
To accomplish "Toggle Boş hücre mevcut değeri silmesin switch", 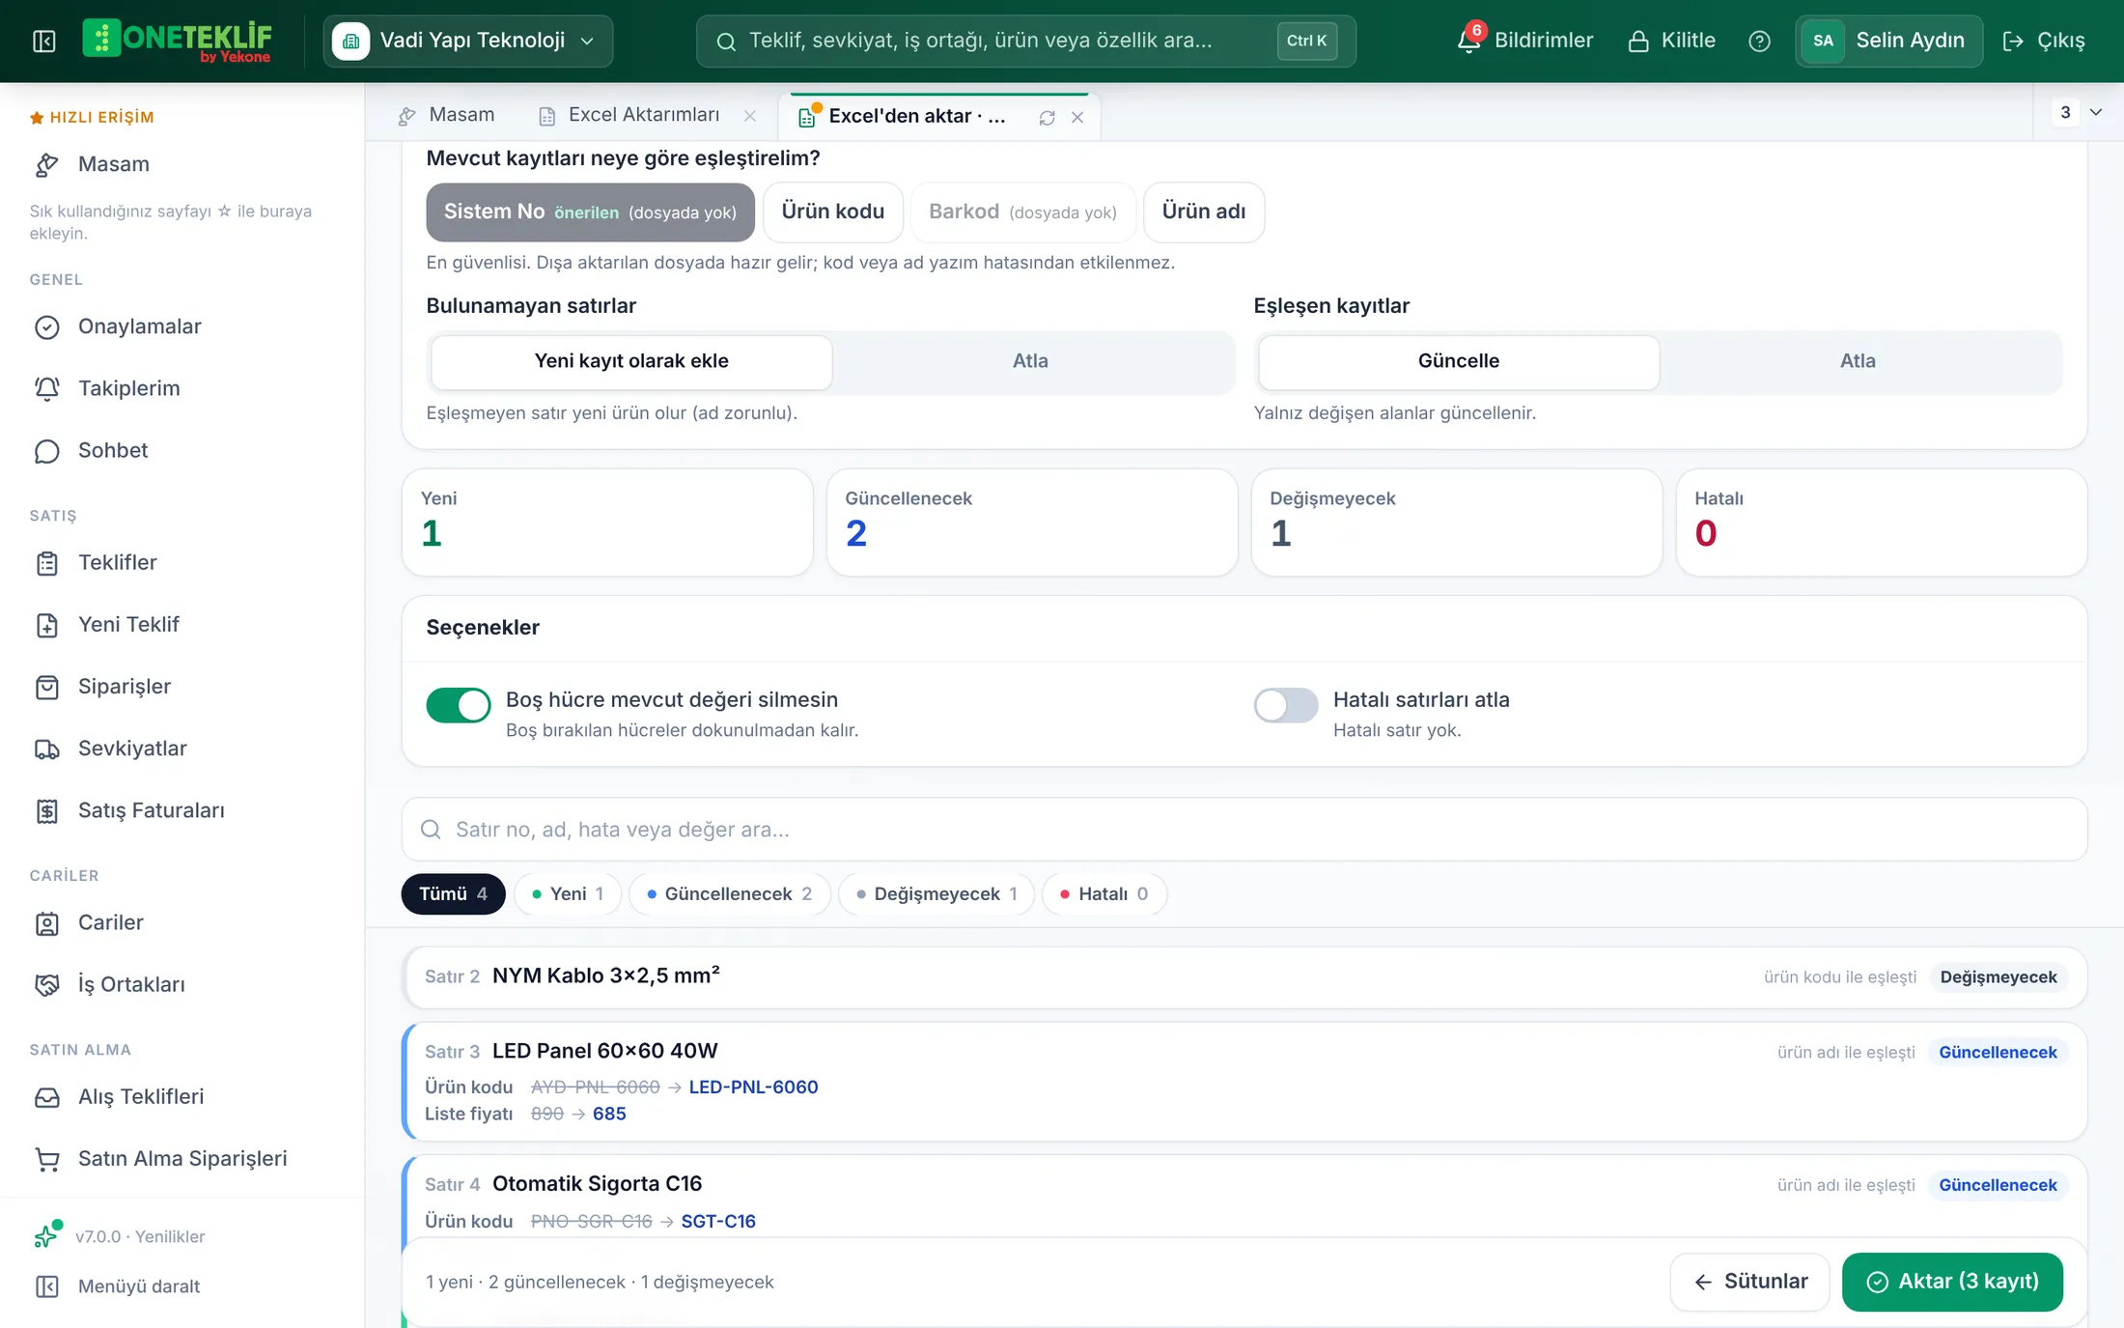I will coord(459,705).
